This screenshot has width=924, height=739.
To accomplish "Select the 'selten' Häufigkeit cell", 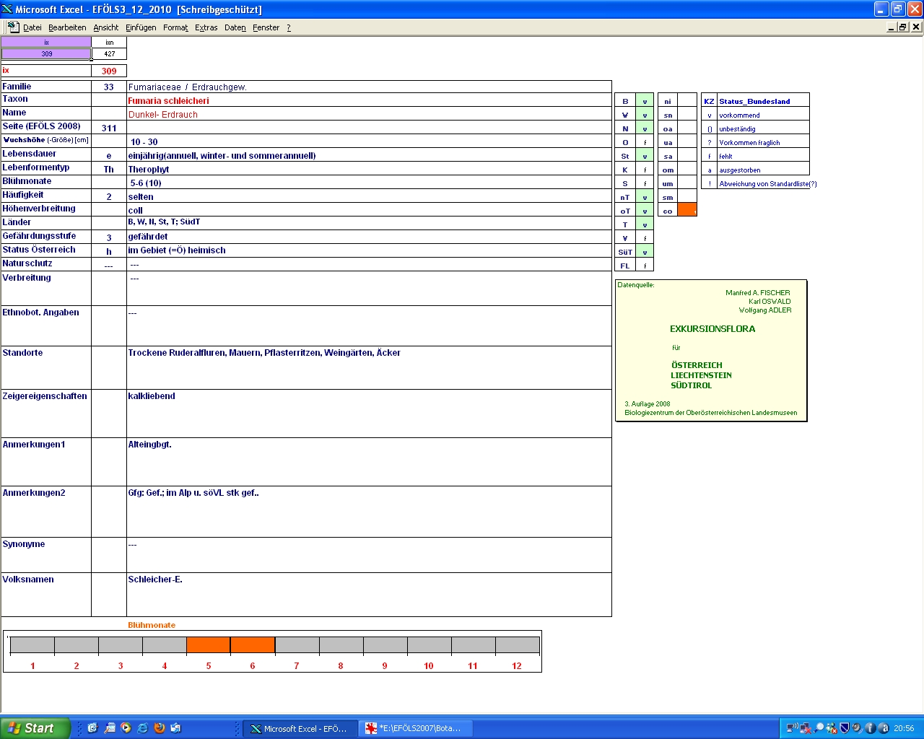I will tap(369, 196).
